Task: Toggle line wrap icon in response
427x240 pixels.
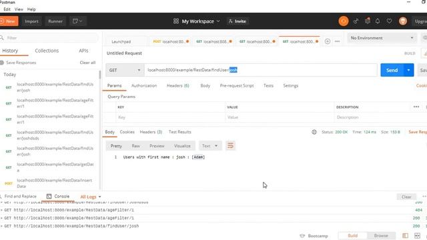Action: [230, 146]
